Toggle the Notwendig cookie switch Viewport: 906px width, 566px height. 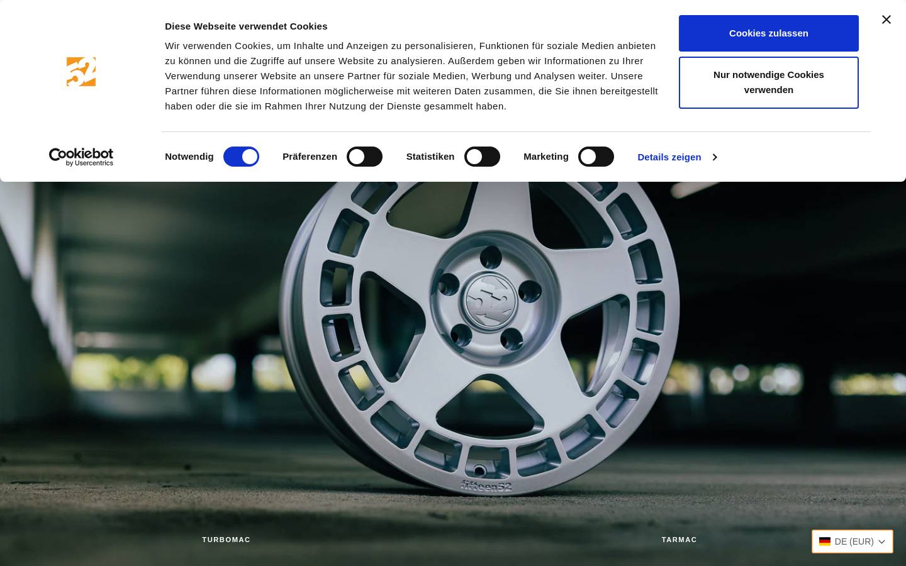pyautogui.click(x=241, y=157)
